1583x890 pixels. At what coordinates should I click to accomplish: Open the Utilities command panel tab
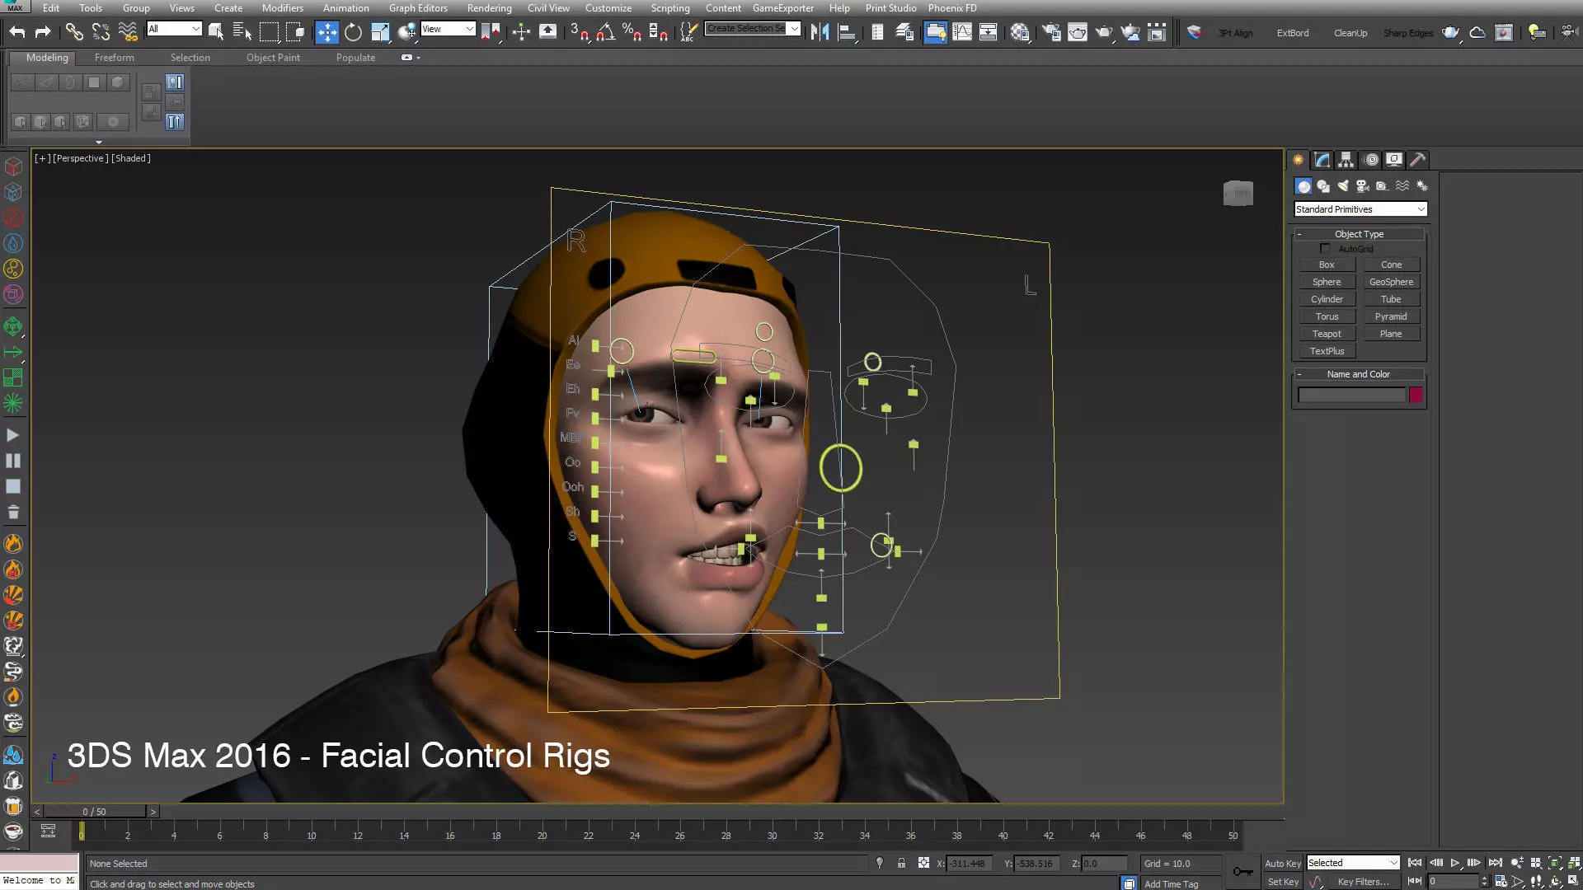coord(1418,160)
